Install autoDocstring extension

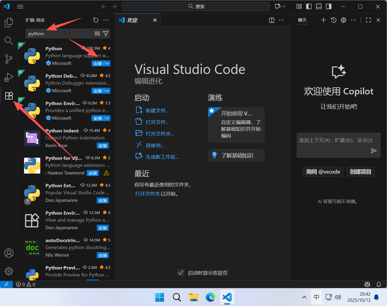pos(103,255)
